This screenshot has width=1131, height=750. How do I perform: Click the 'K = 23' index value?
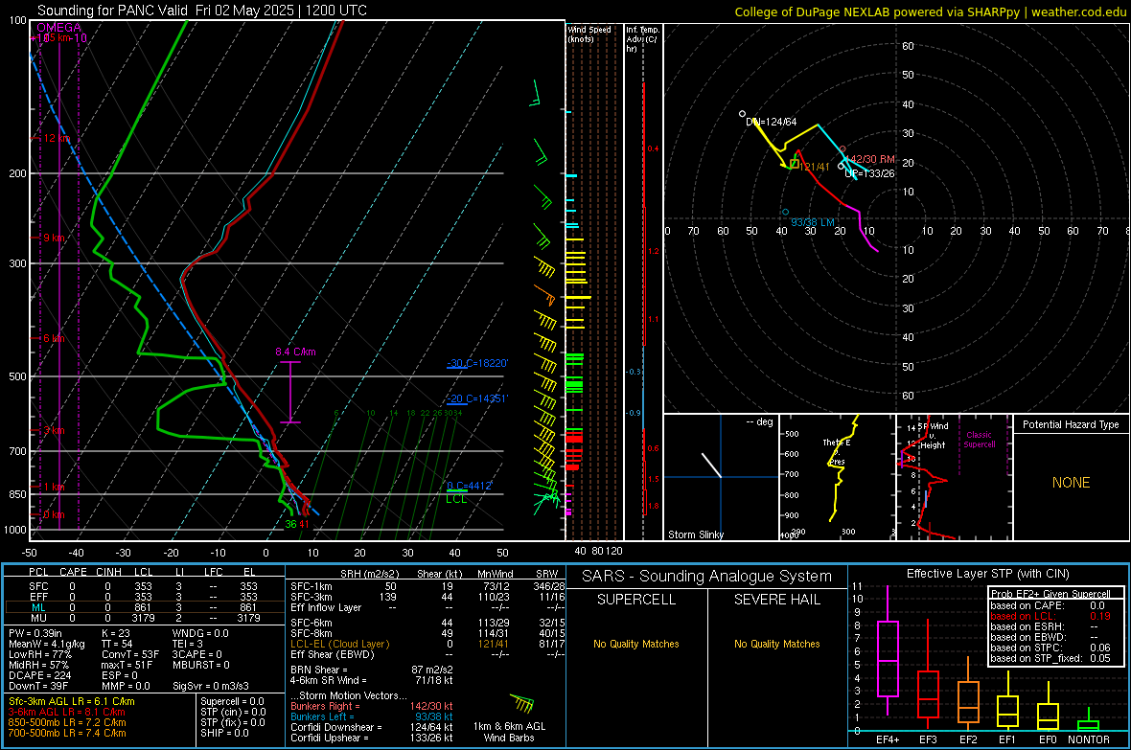point(115,633)
